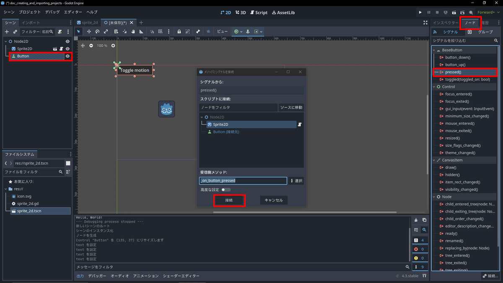Toggle standard messages filter showing 4
Image resolution: width=503 pixels, height=283 pixels.
(420, 240)
